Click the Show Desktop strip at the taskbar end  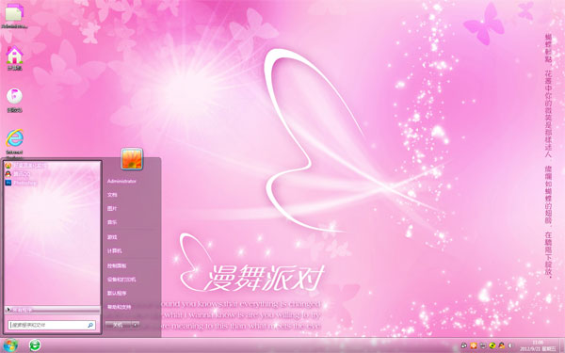point(562,345)
